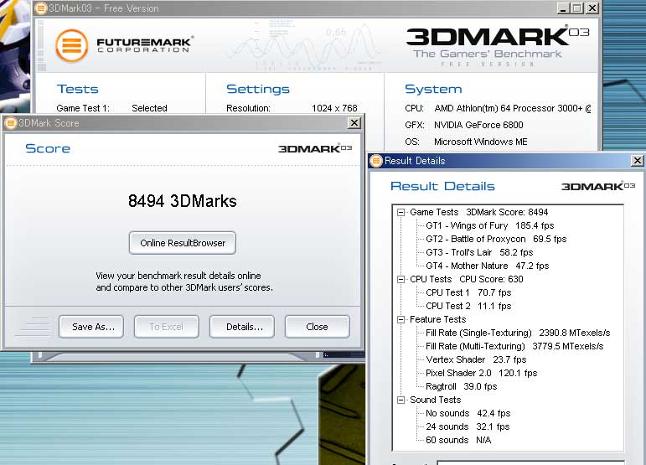The width and height of the screenshot is (646, 465).
Task: Select Pixel Shader 2.0 row
Action: click(482, 373)
